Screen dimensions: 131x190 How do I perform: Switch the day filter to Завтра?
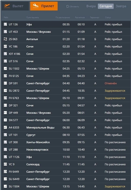(121, 6)
